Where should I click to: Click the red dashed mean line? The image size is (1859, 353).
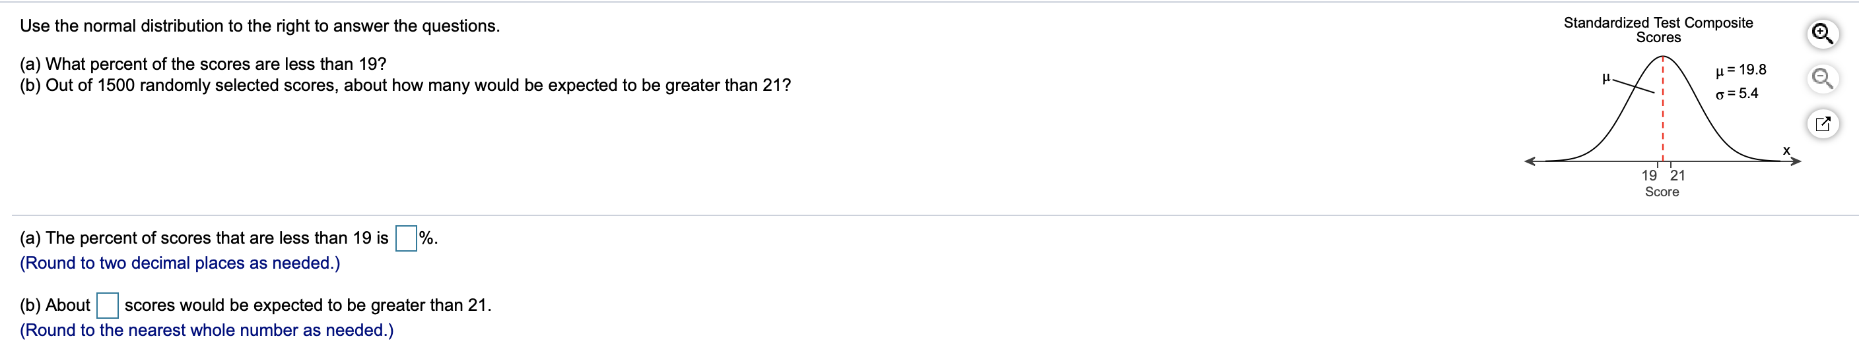1663,108
